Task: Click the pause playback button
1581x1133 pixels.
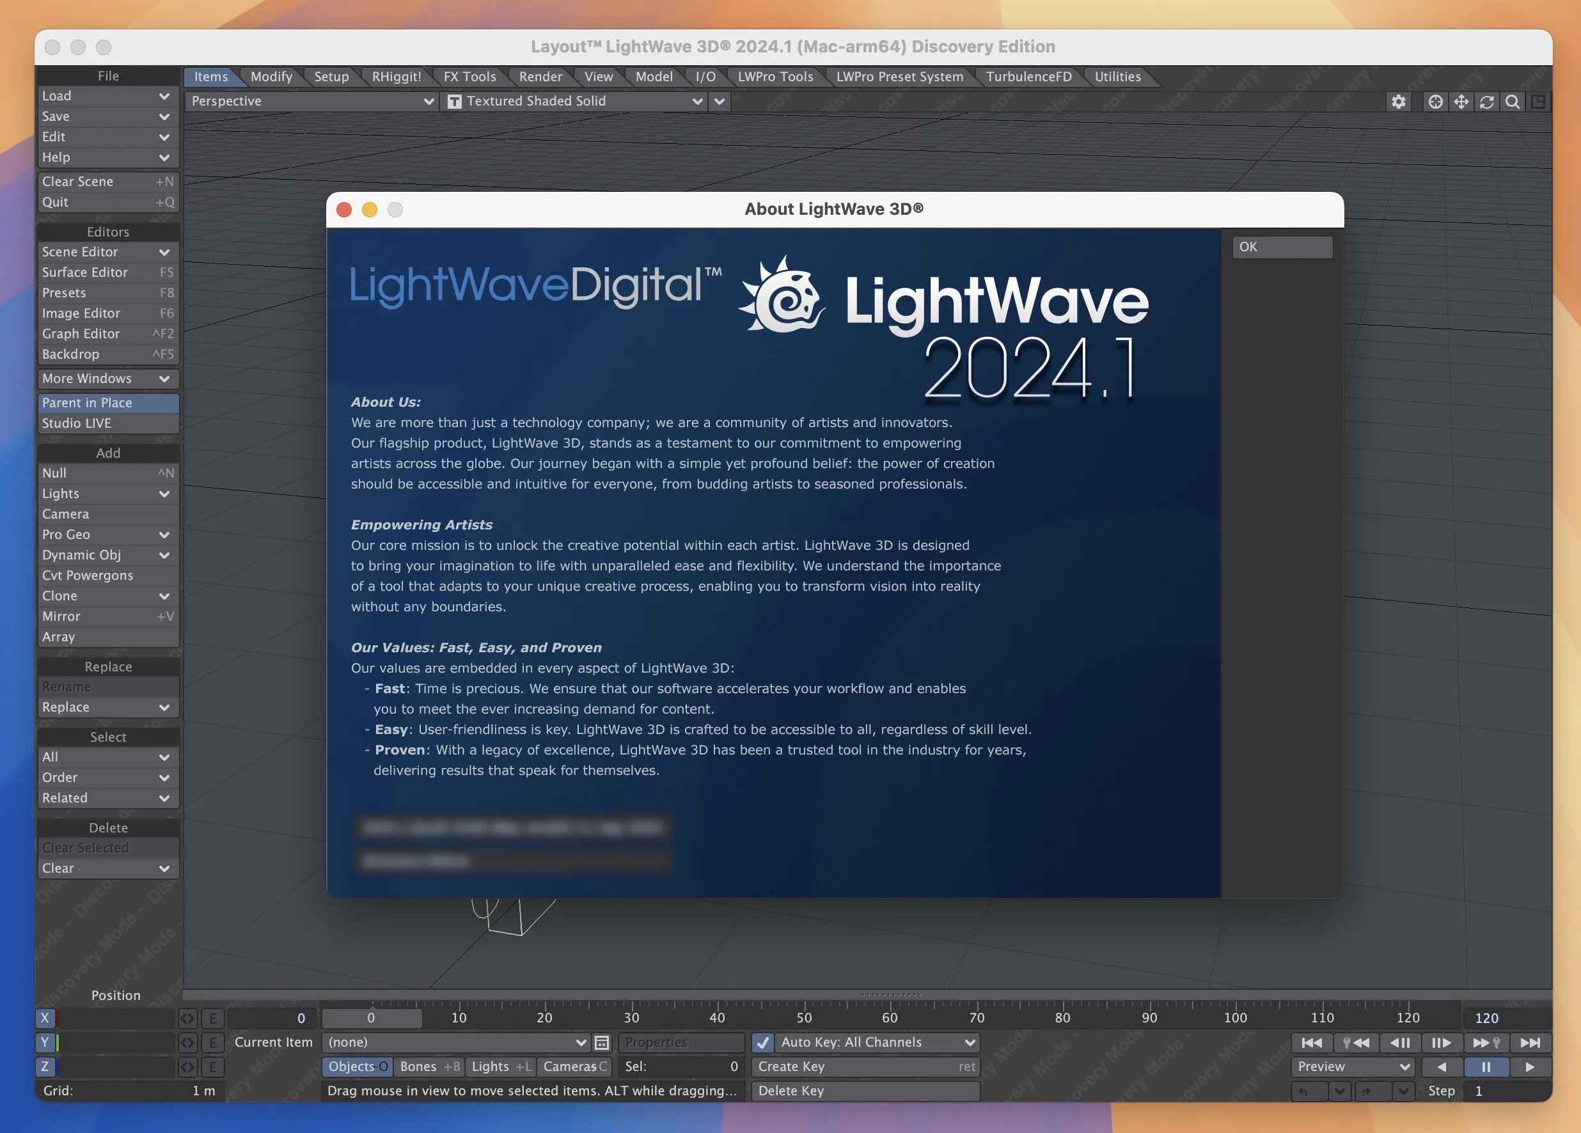Action: pyautogui.click(x=1486, y=1067)
